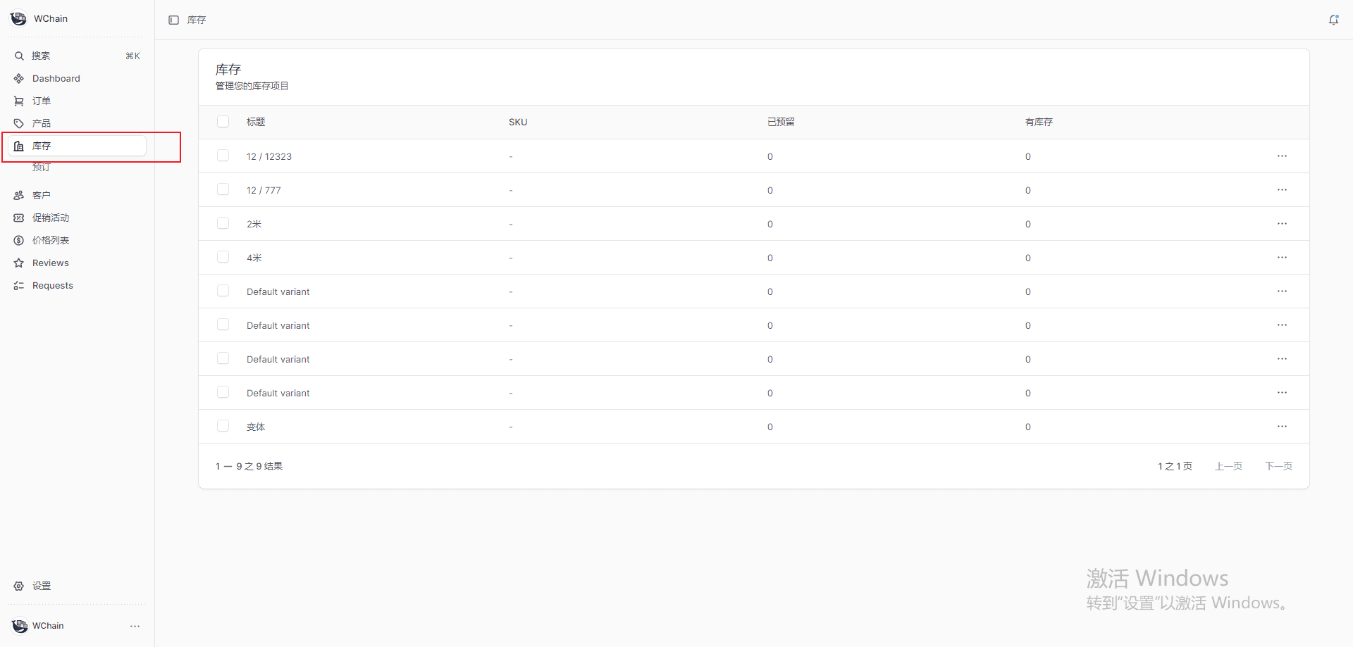Click the Reviews star icon
This screenshot has height=647, width=1353.
click(x=19, y=263)
